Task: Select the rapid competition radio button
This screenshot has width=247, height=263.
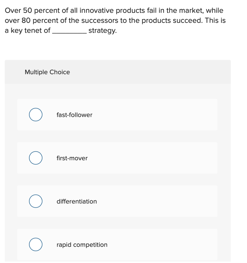Action: (36, 244)
